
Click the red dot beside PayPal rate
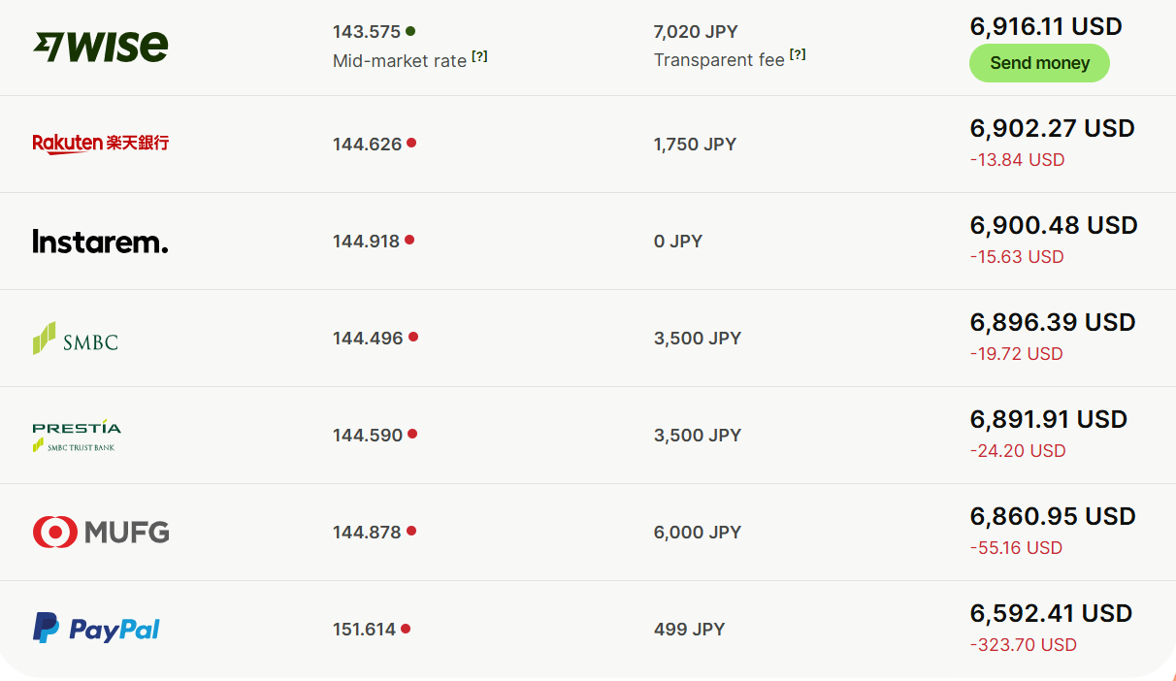coord(406,629)
